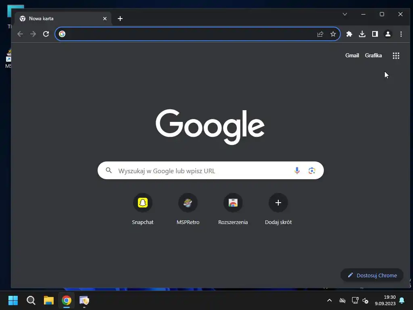
Task: Click the OneDrive cloud tray icon
Action: click(x=342, y=300)
